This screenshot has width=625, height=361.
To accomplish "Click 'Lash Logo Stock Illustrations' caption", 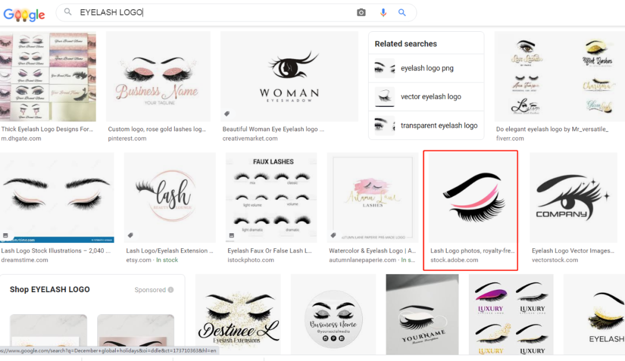I will [x=56, y=251].
